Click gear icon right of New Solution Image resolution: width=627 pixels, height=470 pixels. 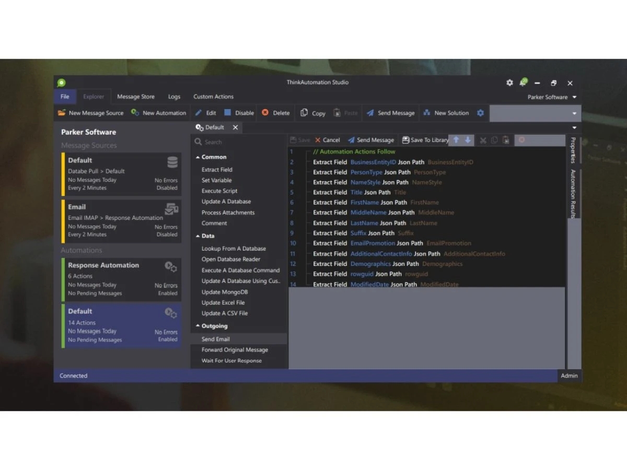(480, 113)
